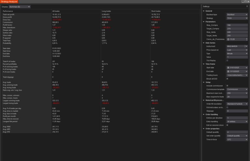Select the Strategy Analyzer tab
The height and width of the screenshot is (161, 250).
click(9, 2)
